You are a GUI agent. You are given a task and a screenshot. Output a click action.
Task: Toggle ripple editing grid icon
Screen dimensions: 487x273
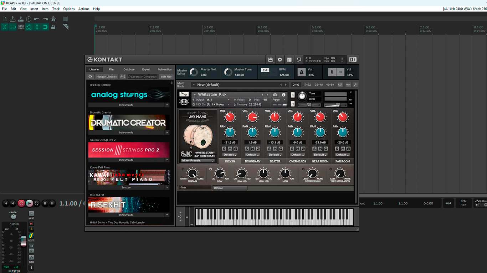click(21, 27)
